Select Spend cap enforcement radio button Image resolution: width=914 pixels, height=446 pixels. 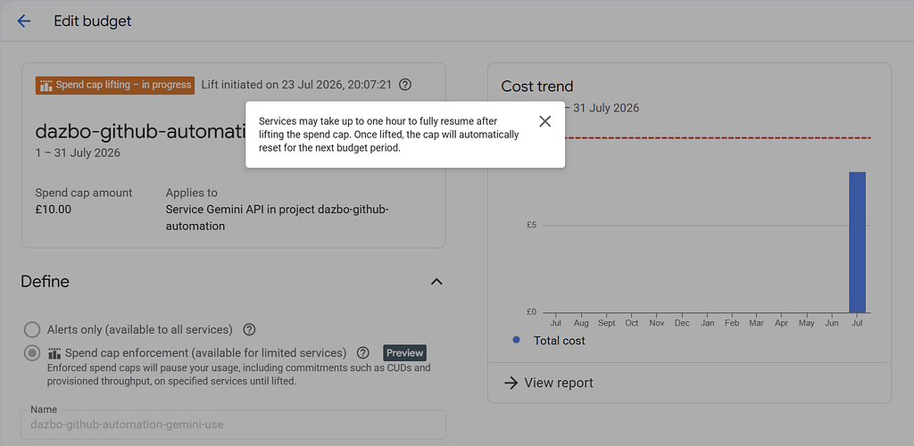point(32,353)
